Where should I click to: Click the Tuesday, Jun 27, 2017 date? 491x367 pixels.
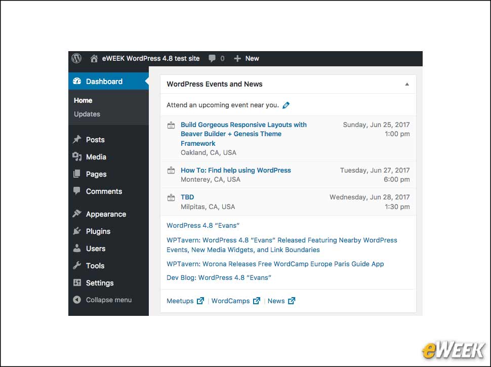click(375, 171)
